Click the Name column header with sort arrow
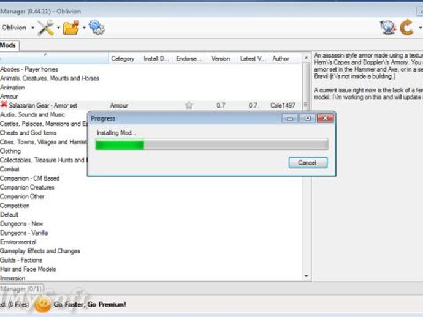Viewport: 423px width, 317px height. pos(54,59)
